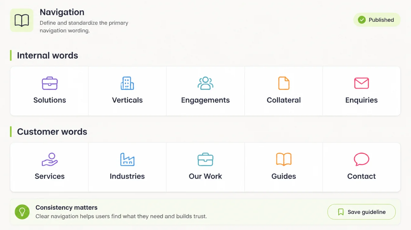Click the pink envelope icon for Enquiries
Image resolution: width=411 pixels, height=230 pixels.
pyautogui.click(x=361, y=83)
